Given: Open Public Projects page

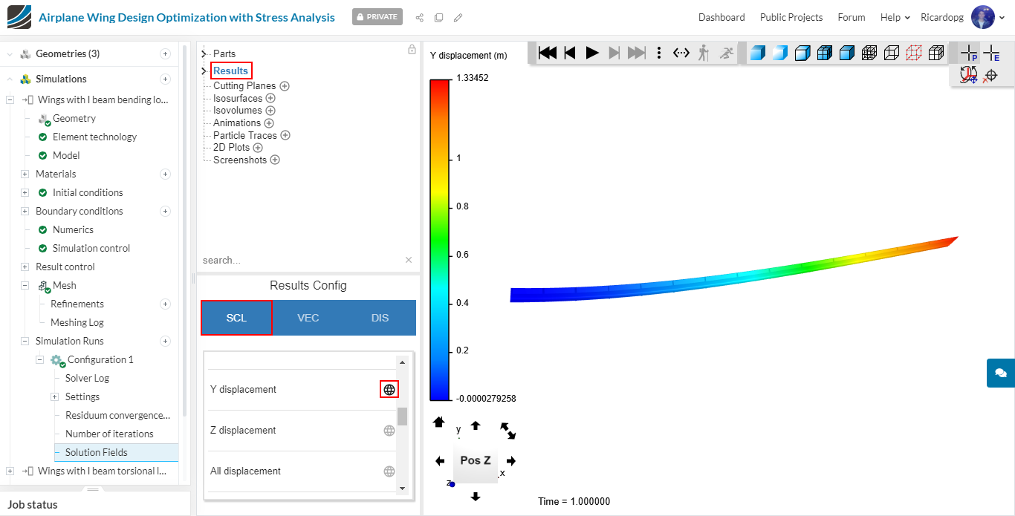Looking at the screenshot, I should click(x=791, y=17).
